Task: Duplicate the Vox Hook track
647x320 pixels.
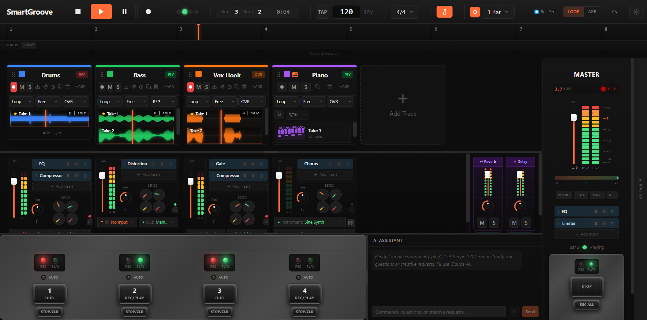Action: pyautogui.click(x=237, y=87)
